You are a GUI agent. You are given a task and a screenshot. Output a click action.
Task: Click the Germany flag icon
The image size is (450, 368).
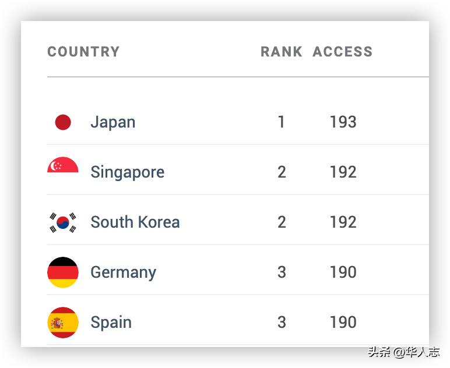pyautogui.click(x=63, y=273)
